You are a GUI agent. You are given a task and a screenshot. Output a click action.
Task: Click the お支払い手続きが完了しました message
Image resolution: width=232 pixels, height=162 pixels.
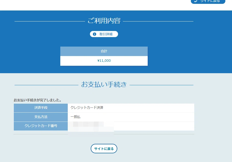pyautogui.click(x=38, y=100)
